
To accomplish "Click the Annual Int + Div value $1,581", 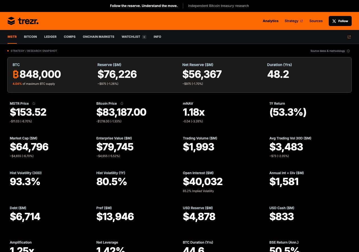I will point(284,182).
